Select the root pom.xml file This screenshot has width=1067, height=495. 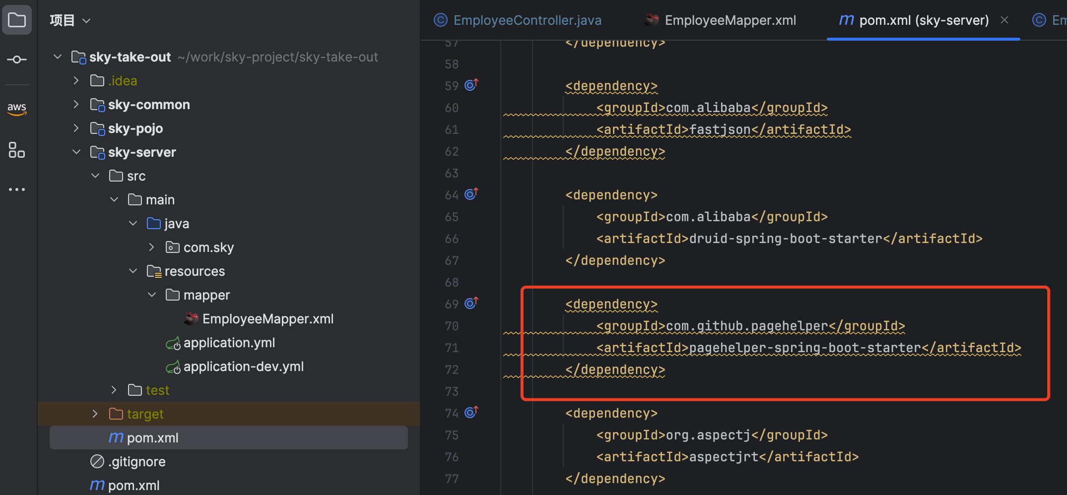pyautogui.click(x=134, y=486)
